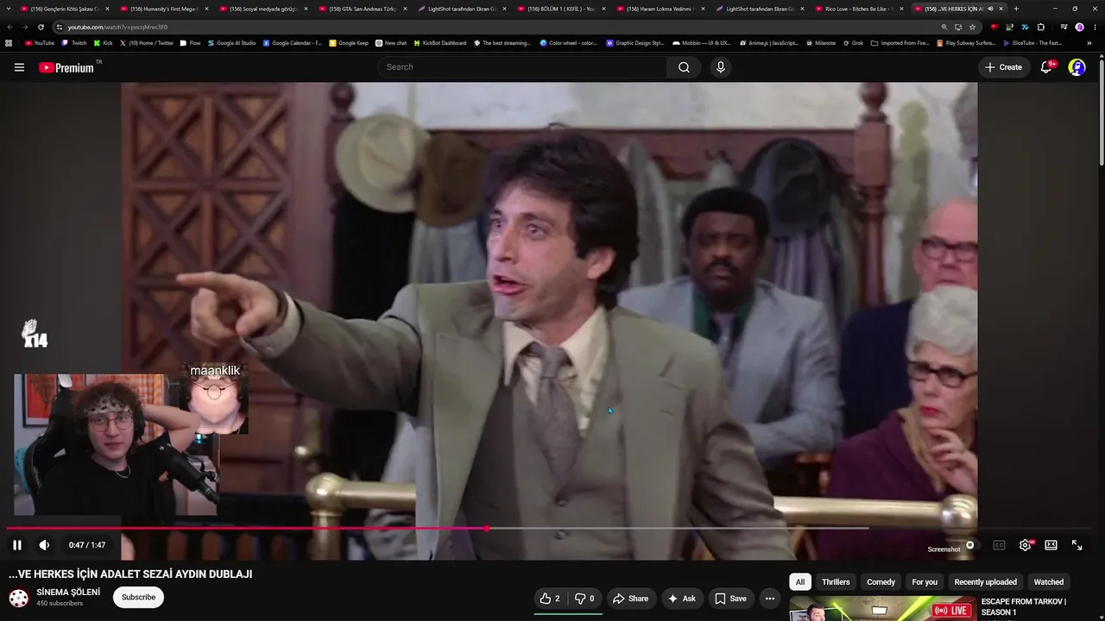Expand the Imported From Firefox bookmark folder
The image size is (1105, 621).
coord(900,42)
